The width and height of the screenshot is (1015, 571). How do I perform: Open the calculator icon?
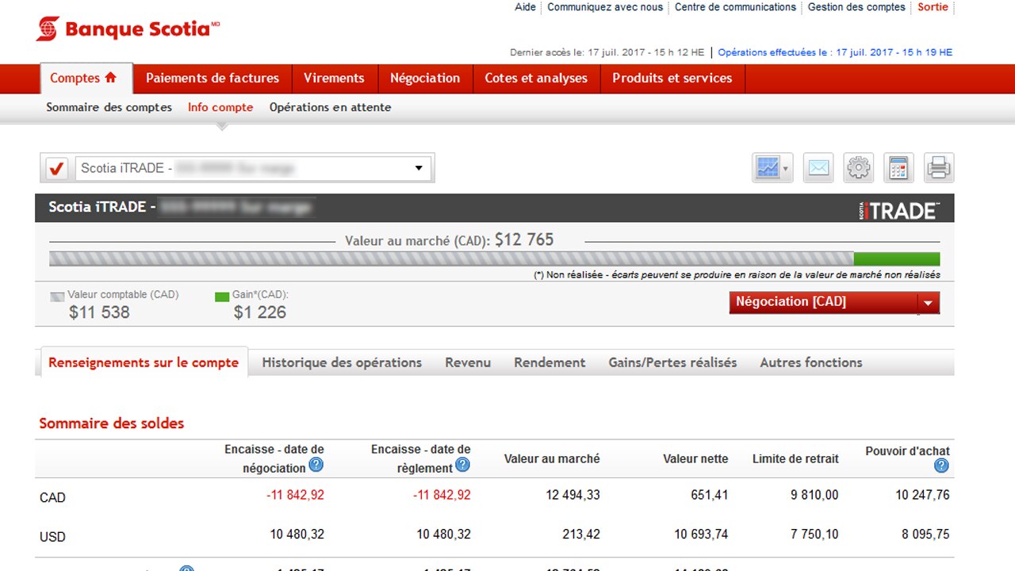click(898, 168)
